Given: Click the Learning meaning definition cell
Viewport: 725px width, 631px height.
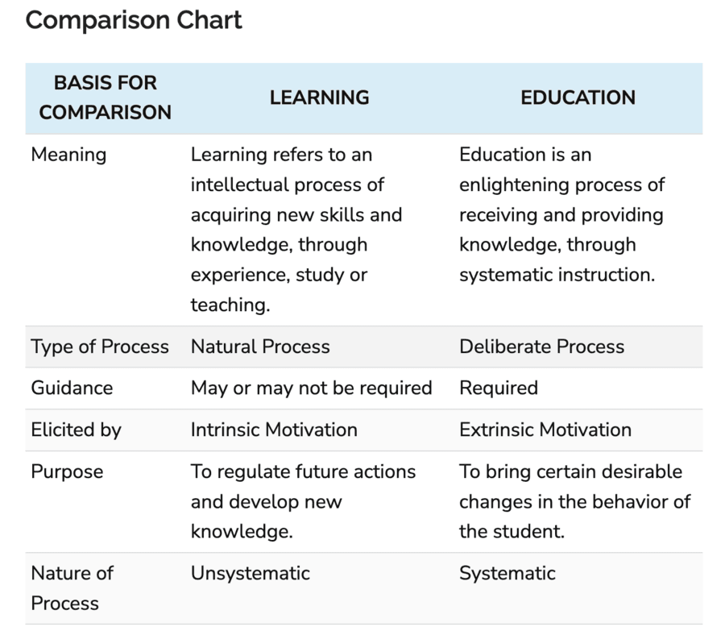Looking at the screenshot, I should point(296,230).
